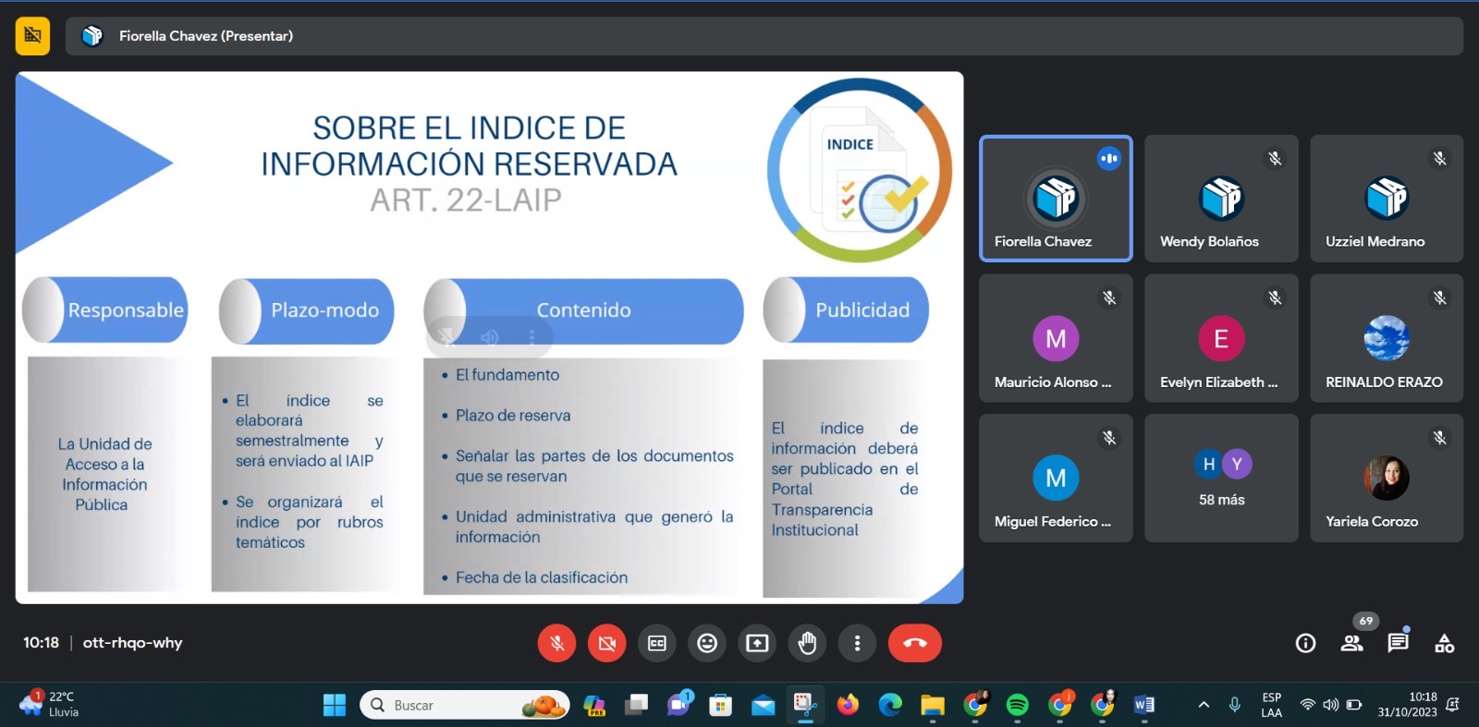Open the chat panel

(1398, 643)
